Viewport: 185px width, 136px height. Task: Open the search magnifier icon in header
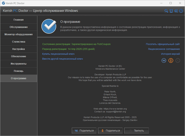pos(166,11)
